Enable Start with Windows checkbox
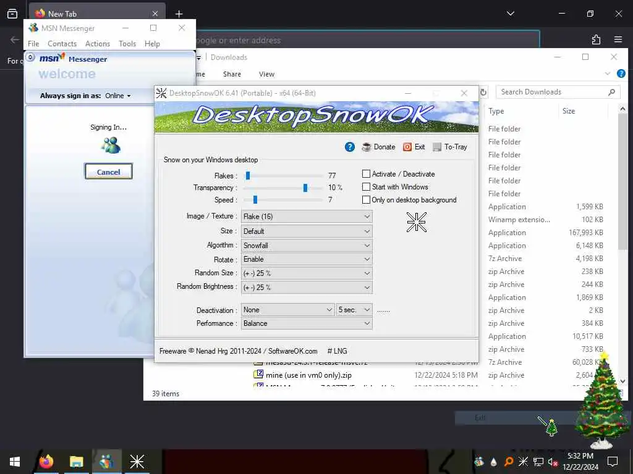This screenshot has height=474, width=633. pyautogui.click(x=366, y=186)
